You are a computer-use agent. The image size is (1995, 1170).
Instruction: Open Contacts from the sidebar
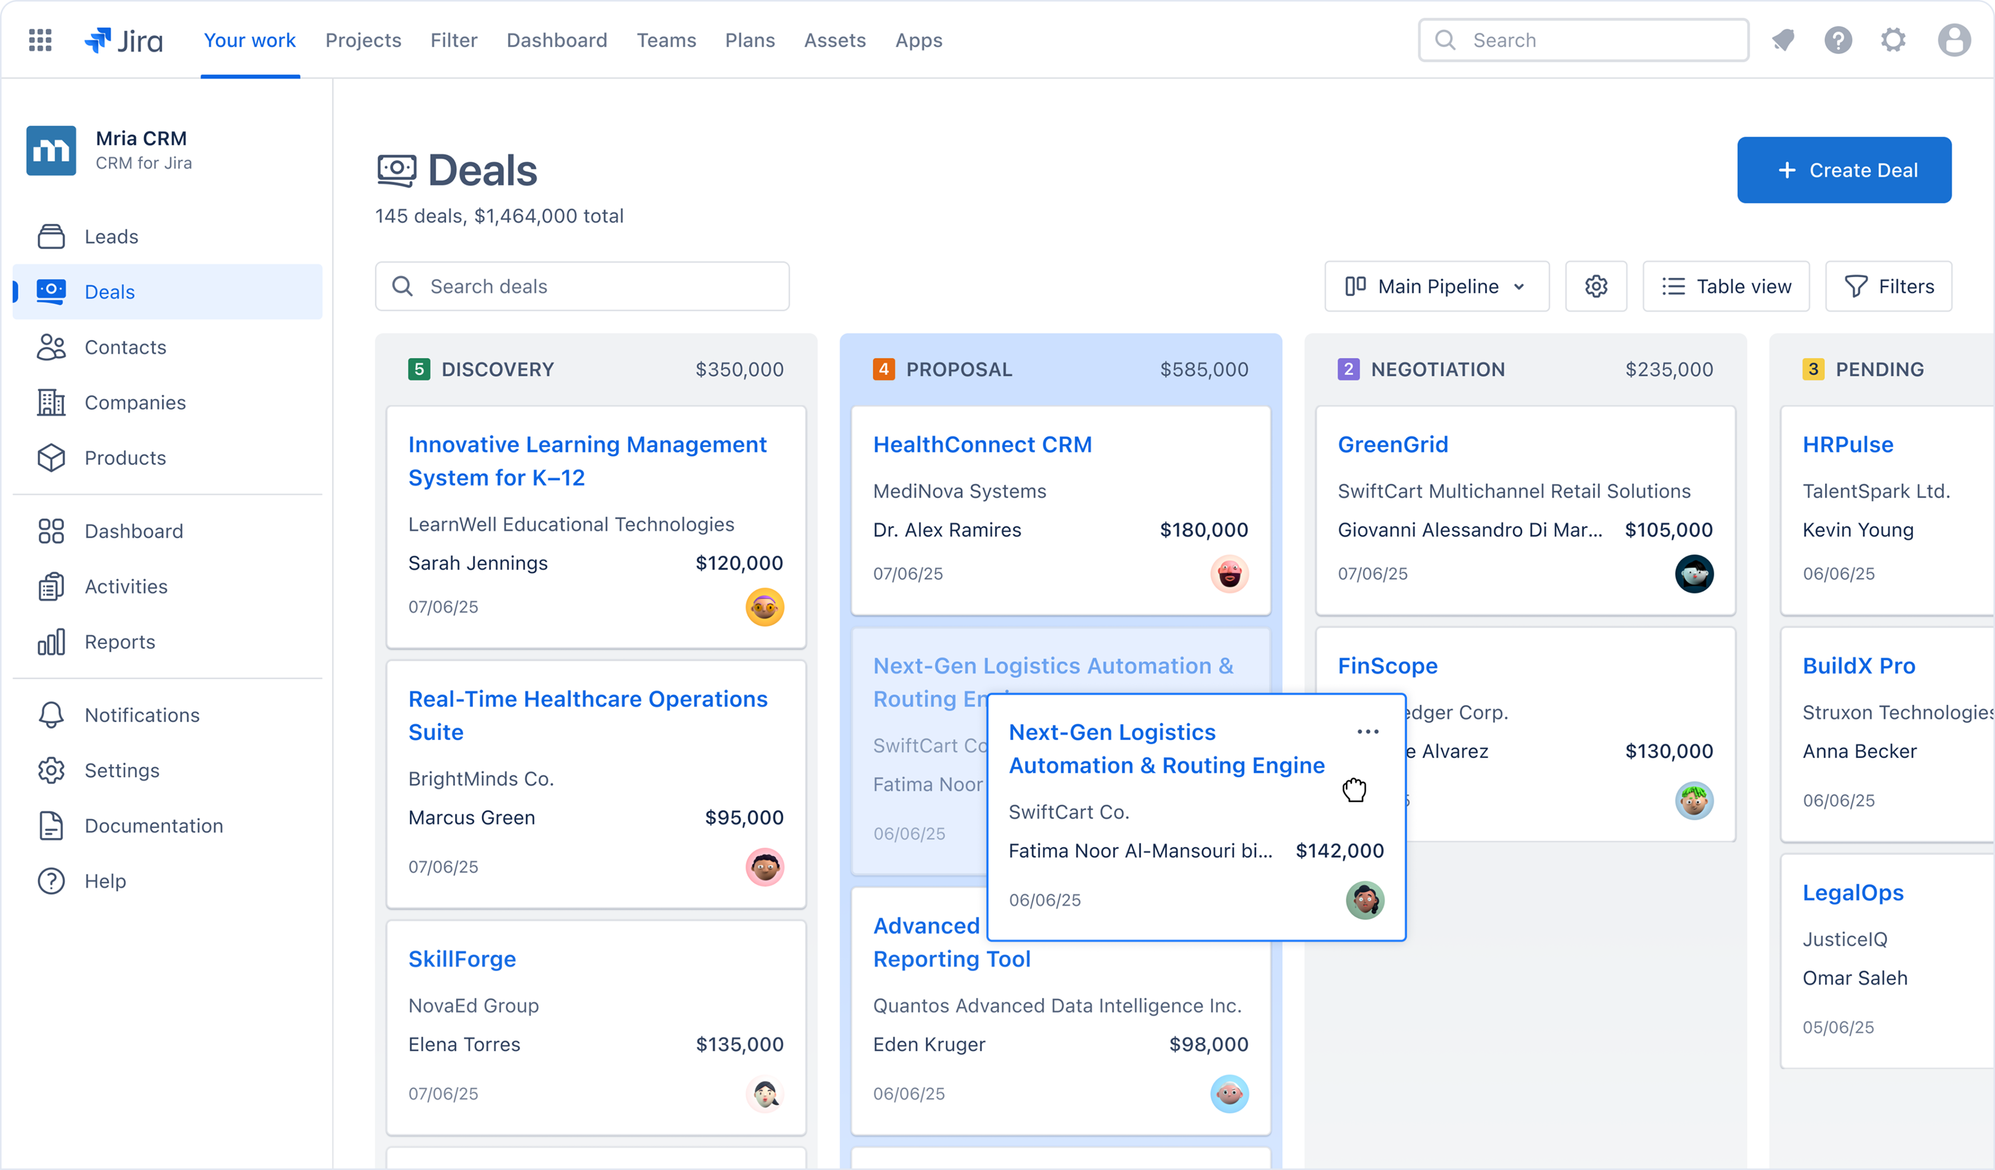point(124,347)
